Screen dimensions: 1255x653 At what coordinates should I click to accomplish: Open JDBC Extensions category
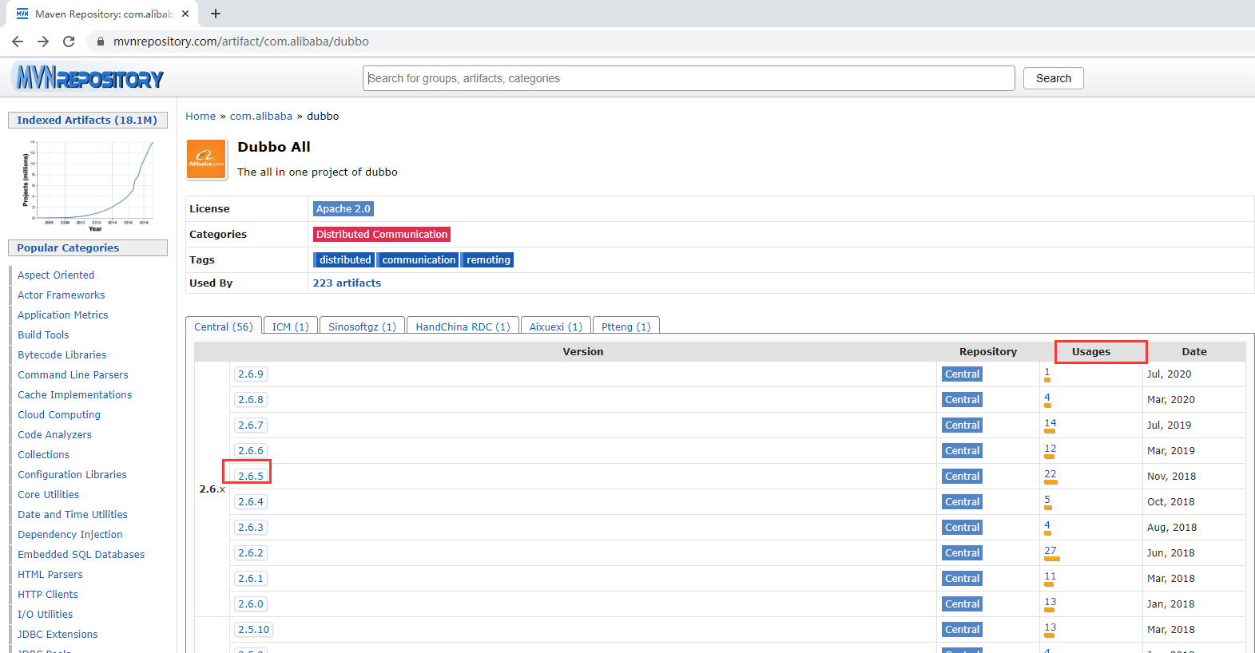[x=58, y=634]
